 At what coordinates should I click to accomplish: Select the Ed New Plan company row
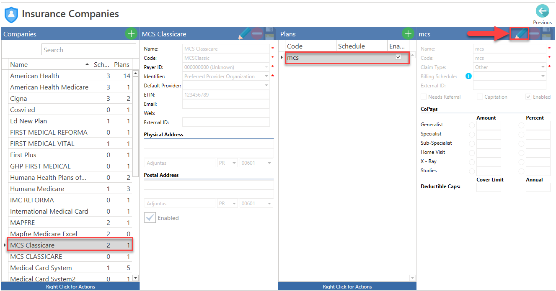pos(70,121)
